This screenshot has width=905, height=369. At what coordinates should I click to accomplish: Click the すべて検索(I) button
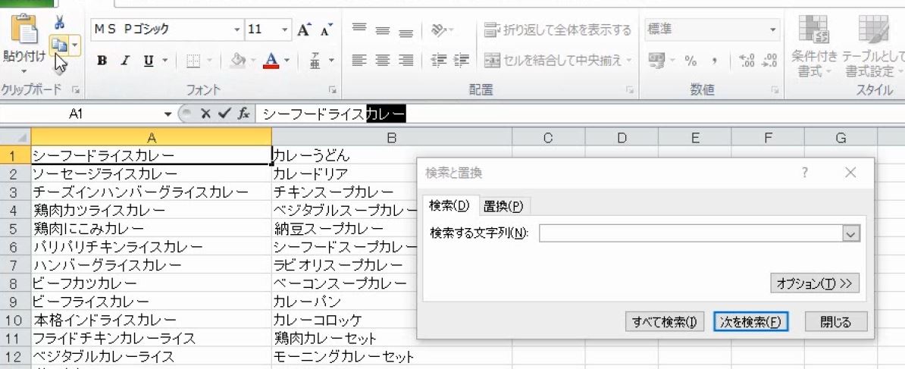coord(664,322)
